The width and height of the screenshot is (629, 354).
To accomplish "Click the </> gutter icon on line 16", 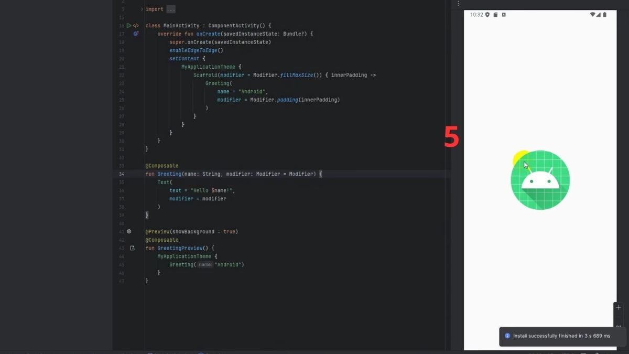I will click(x=136, y=25).
